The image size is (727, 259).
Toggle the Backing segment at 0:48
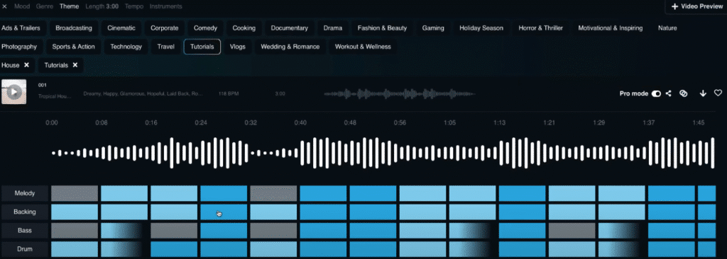pos(373,212)
